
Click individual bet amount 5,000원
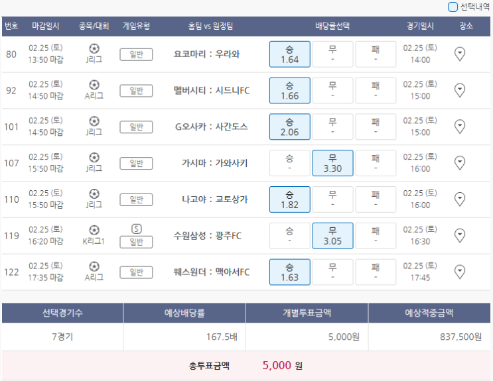coord(344,337)
